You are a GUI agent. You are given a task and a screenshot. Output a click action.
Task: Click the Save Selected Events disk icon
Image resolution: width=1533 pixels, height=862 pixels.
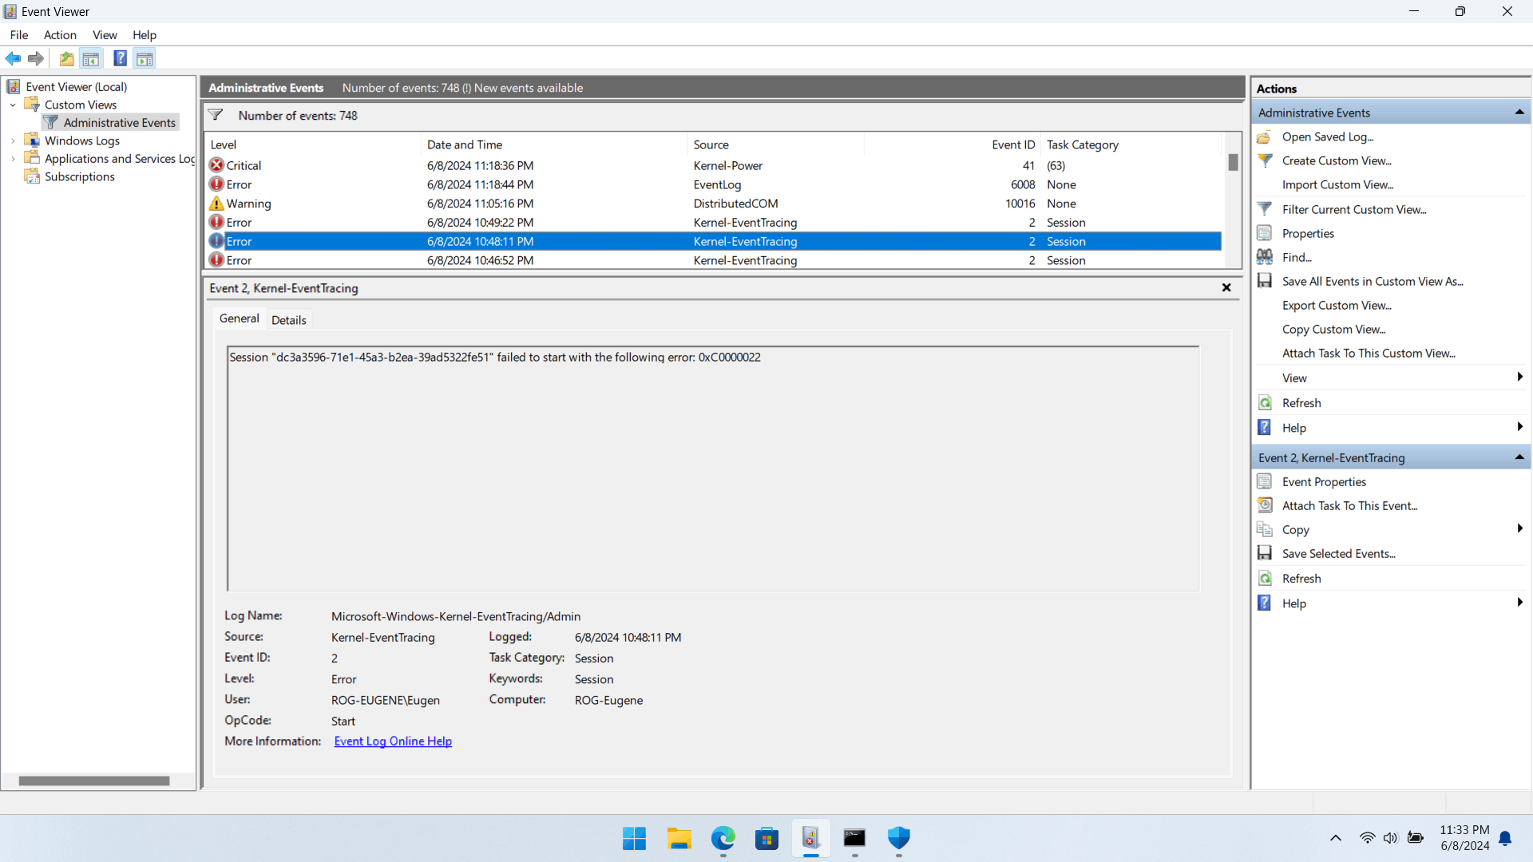(x=1265, y=553)
